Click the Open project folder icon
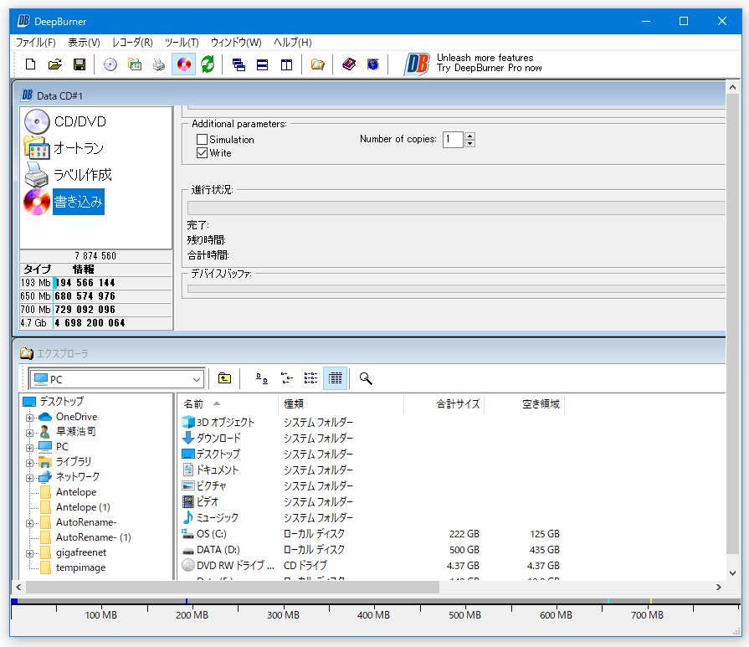 (x=55, y=64)
